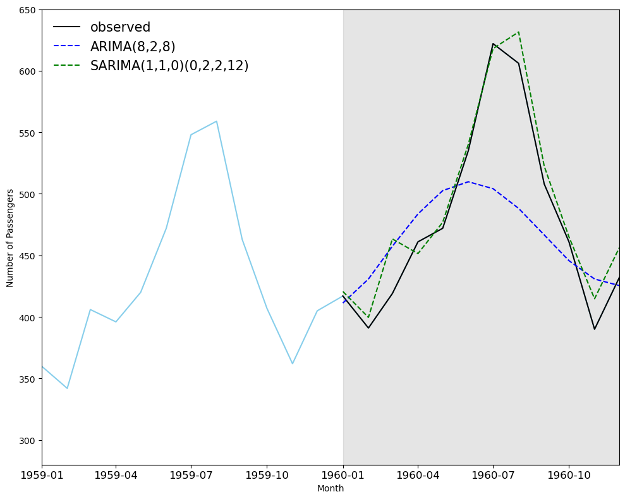Image resolution: width=625 pixels, height=499 pixels.
Task: Click the SARIMA(1,1,0)(0,2,2,12) legend entry text
Action: point(169,66)
